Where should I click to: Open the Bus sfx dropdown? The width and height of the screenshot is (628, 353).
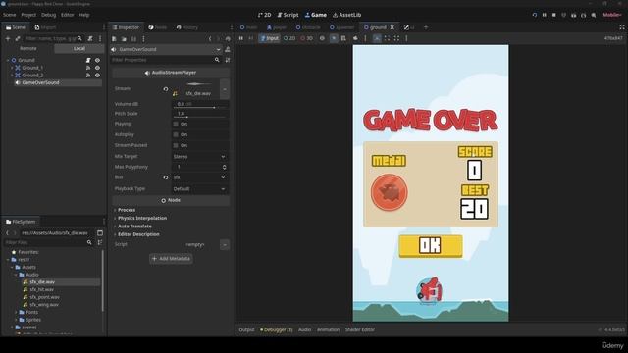coord(200,177)
